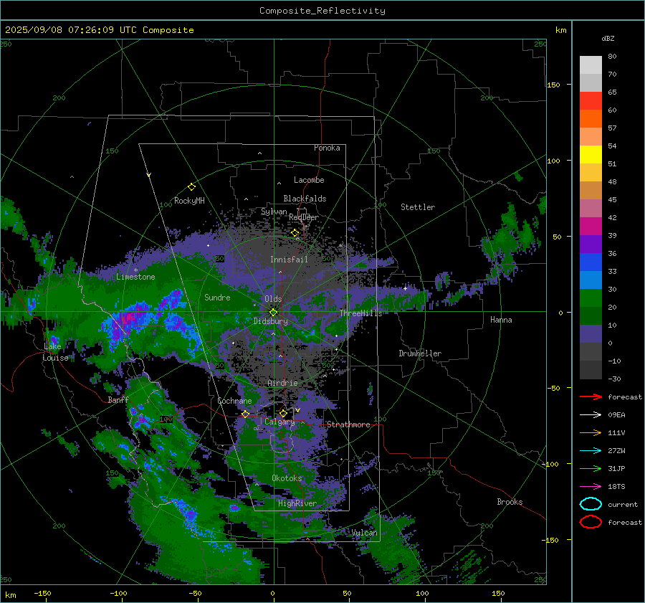Click the orange 111V arrow in legend
Image resolution: width=645 pixels, height=603 pixels.
(591, 432)
